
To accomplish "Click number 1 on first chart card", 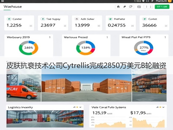I will click(x=50, y=37).
